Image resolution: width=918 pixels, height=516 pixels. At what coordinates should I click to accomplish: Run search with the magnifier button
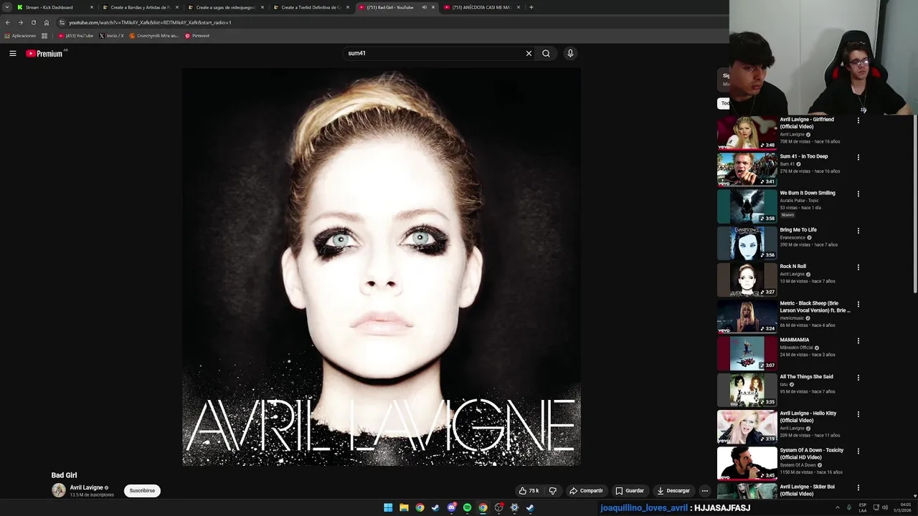coord(546,53)
